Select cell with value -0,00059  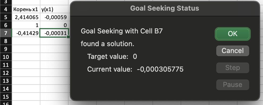pyautogui.click(x=54, y=17)
